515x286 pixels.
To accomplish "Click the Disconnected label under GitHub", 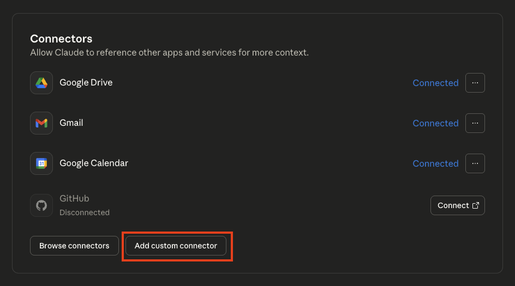I will 85,212.
